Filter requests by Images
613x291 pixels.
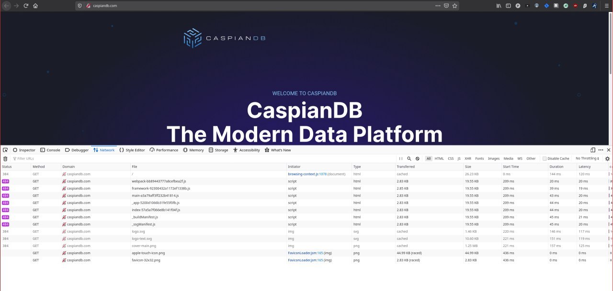pos(494,158)
